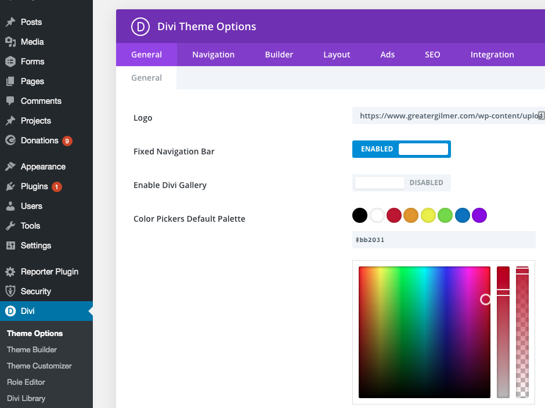Click the Fixed Navigation Bar label

(x=174, y=151)
